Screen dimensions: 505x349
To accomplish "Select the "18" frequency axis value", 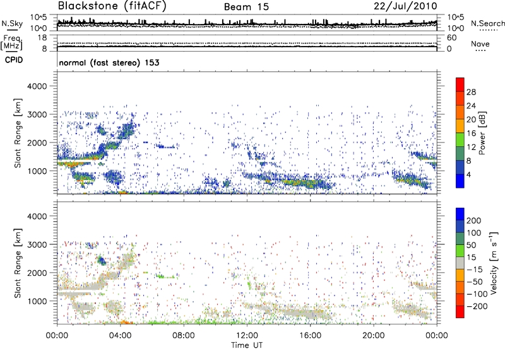I will (42, 38).
